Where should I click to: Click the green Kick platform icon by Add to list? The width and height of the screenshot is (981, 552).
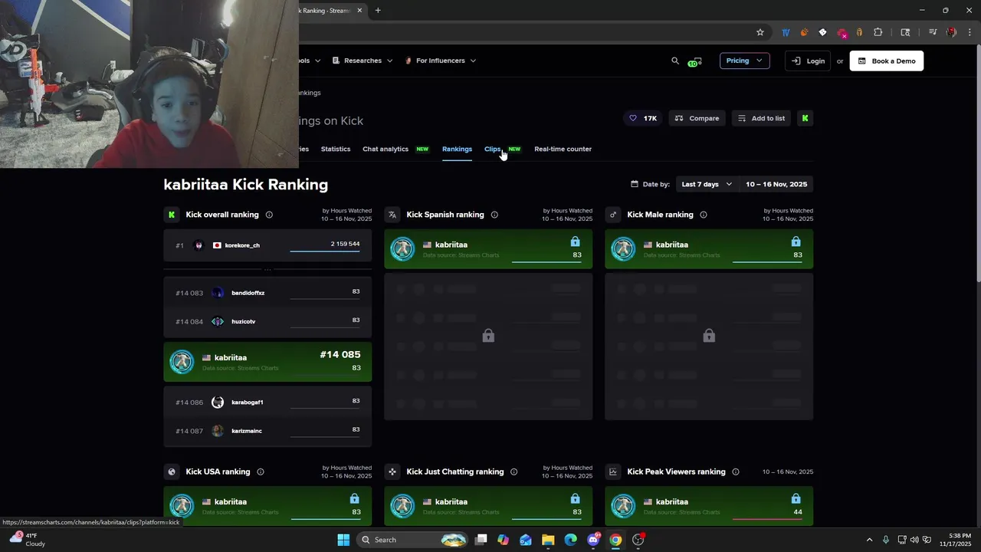coord(805,118)
